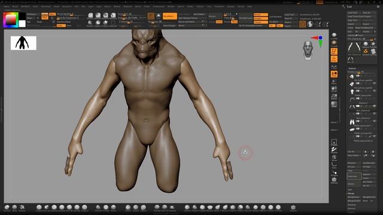Select the Freehand stroke icon on right shelf
Viewport: 383px width, 215px height.
[x=334, y=149]
